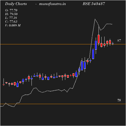Image resolution: width=126 pixels, height=126 pixels.
Task: Click the last small candlestick on the right
Action: 113,44
